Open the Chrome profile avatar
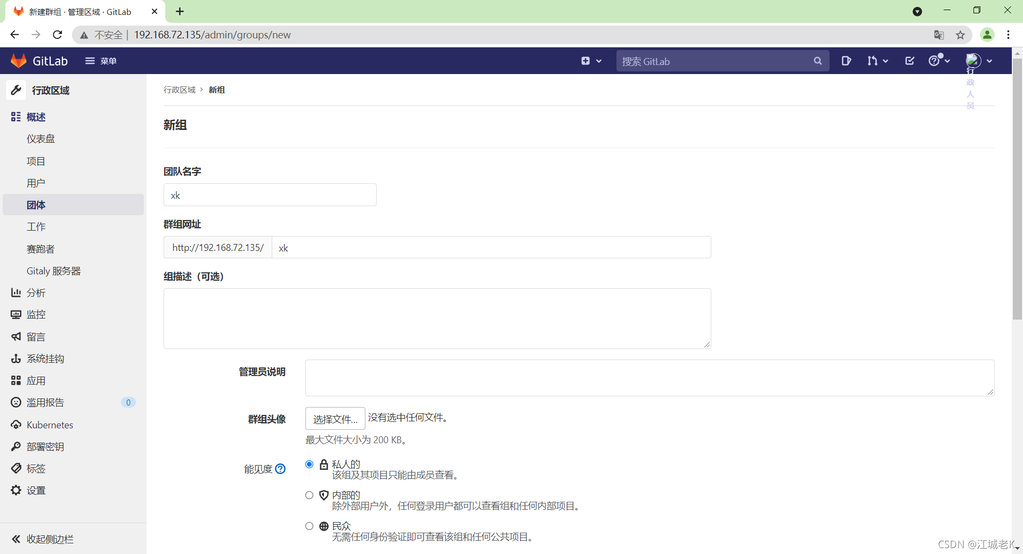The width and height of the screenshot is (1023, 554). coord(987,35)
